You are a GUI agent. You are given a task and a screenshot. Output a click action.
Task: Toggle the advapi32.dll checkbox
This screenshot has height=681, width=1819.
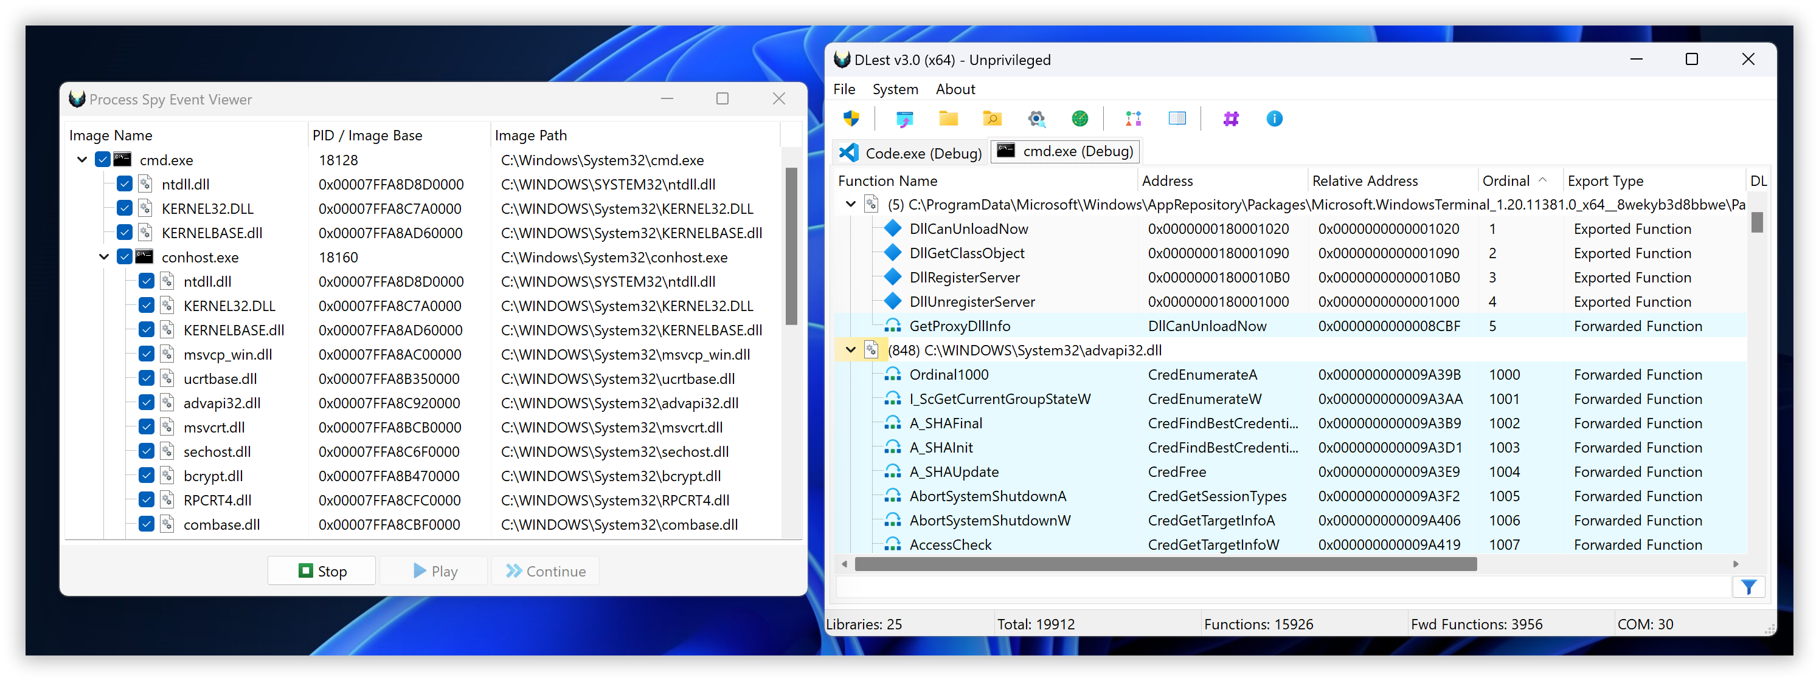pos(147,403)
